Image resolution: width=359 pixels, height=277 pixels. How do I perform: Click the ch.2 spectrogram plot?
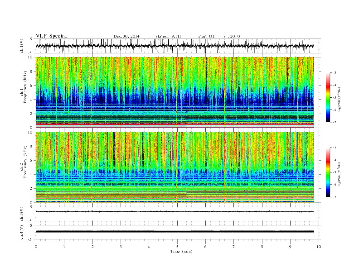coord(175,167)
